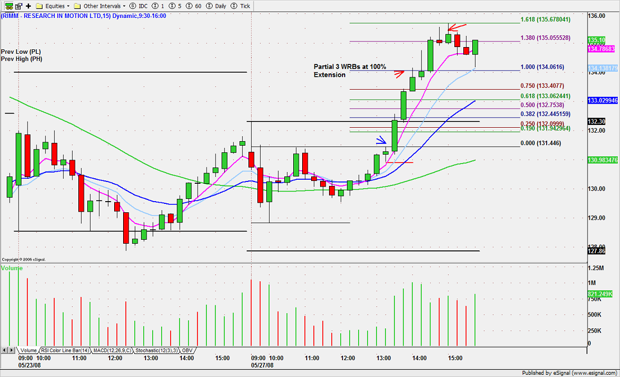Switch to RSI Color Line Bar(14) tab
The image size is (620, 377).
[65, 351]
